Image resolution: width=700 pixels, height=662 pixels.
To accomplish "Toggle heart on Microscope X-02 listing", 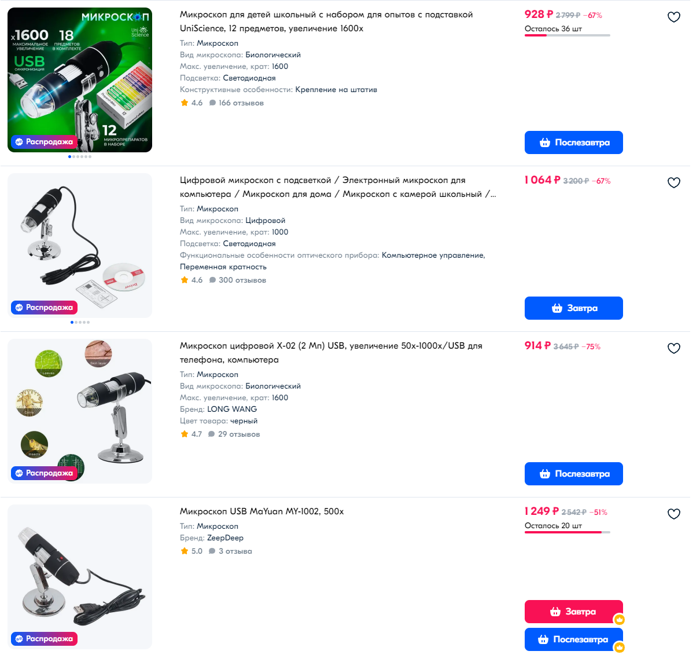I will pyautogui.click(x=674, y=349).
